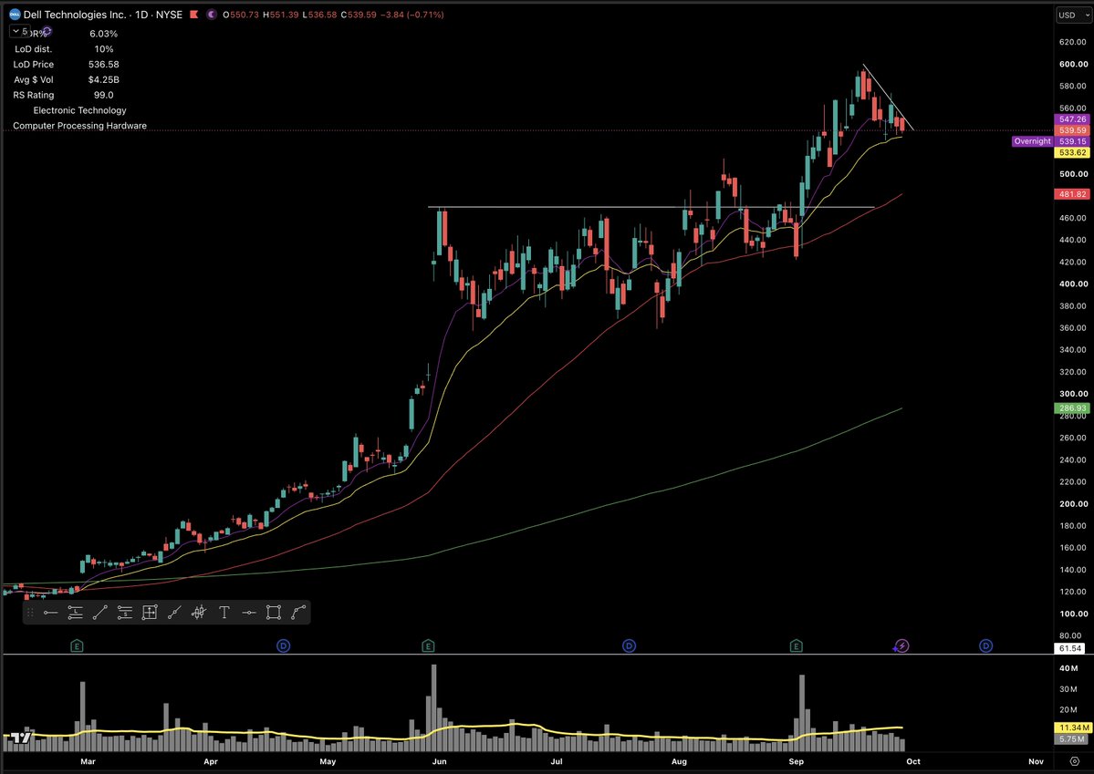Screen dimensions: 1094x774
Task: Click the 600.00 label on price axis
Action: [x=1073, y=64]
